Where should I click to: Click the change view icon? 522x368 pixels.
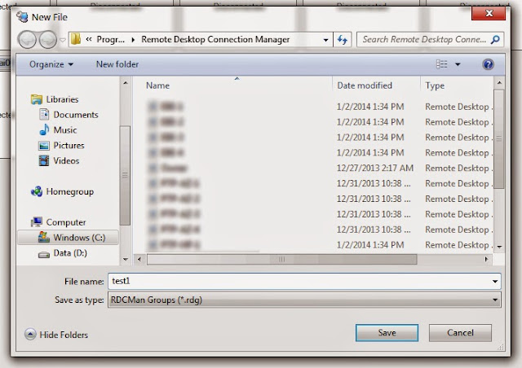[442, 64]
